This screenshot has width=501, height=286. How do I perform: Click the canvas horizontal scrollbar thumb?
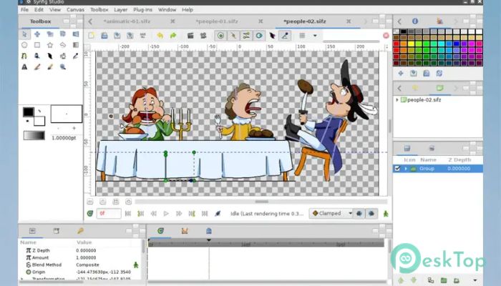(262, 202)
